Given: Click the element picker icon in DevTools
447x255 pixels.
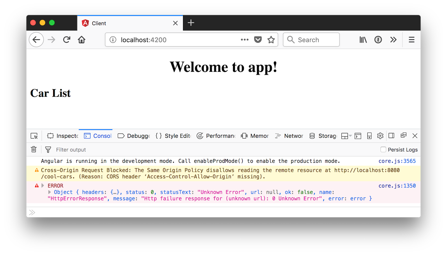Looking at the screenshot, I should pos(34,136).
